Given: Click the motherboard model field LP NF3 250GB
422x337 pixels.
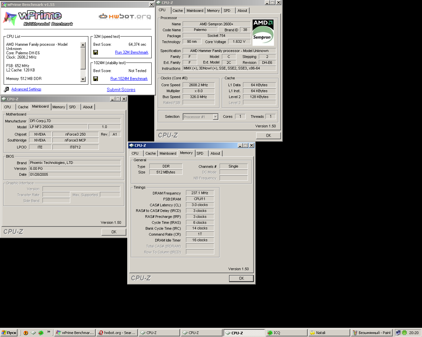Looking at the screenshot, I should (59, 127).
